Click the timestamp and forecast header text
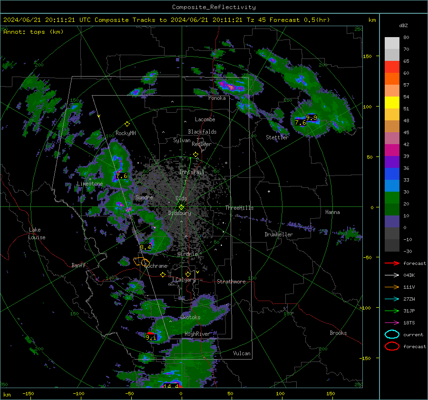Viewport: 428px width, 400px height. [x=166, y=20]
